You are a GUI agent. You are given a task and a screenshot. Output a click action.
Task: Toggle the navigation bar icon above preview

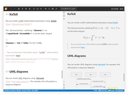[x=64, y=13]
